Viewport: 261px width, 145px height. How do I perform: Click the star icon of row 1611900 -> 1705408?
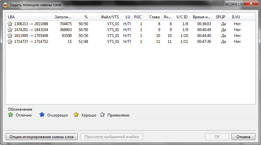point(10,36)
